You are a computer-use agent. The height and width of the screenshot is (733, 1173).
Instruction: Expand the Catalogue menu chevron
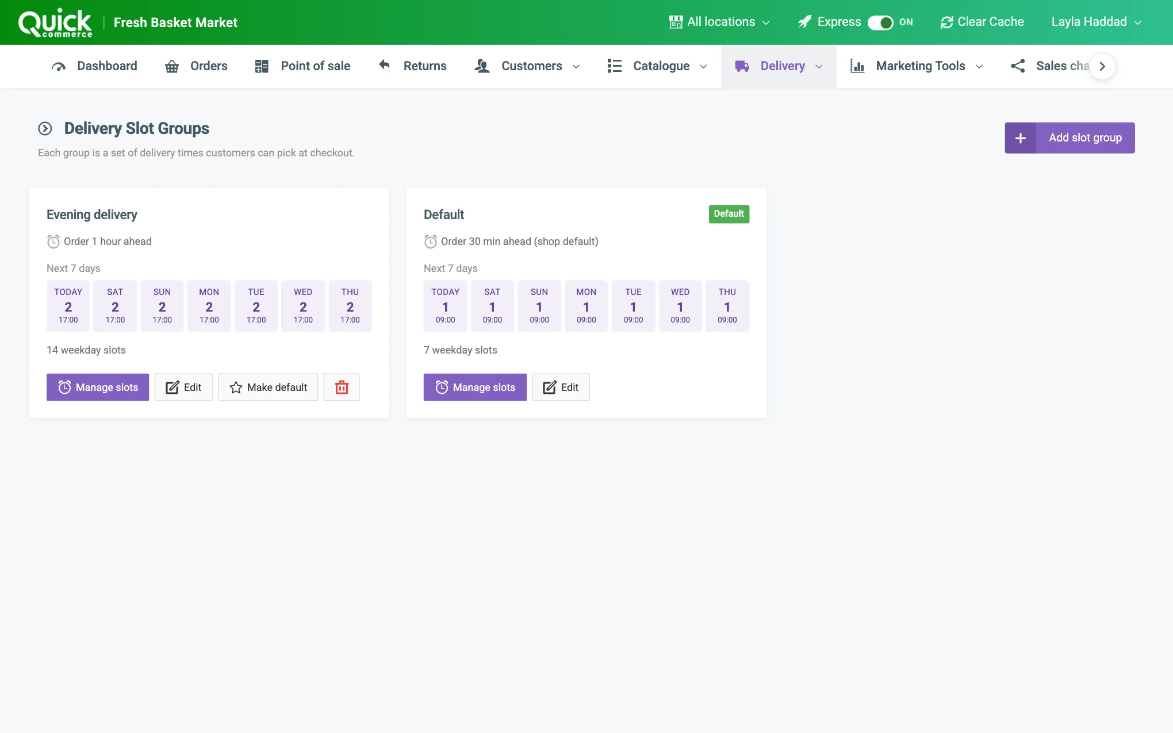tap(703, 67)
